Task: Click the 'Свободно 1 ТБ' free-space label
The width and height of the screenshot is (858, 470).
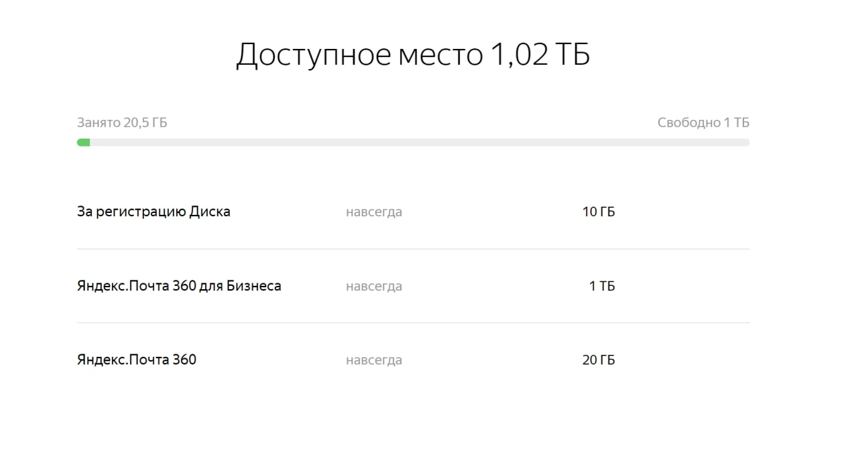Action: coord(703,123)
